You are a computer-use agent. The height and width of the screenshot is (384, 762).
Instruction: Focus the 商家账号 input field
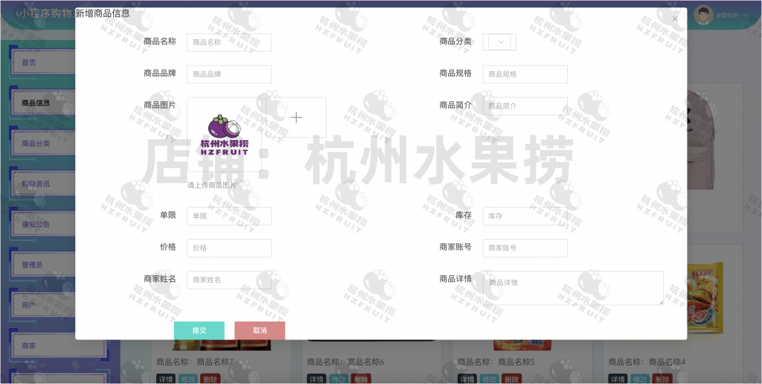525,248
